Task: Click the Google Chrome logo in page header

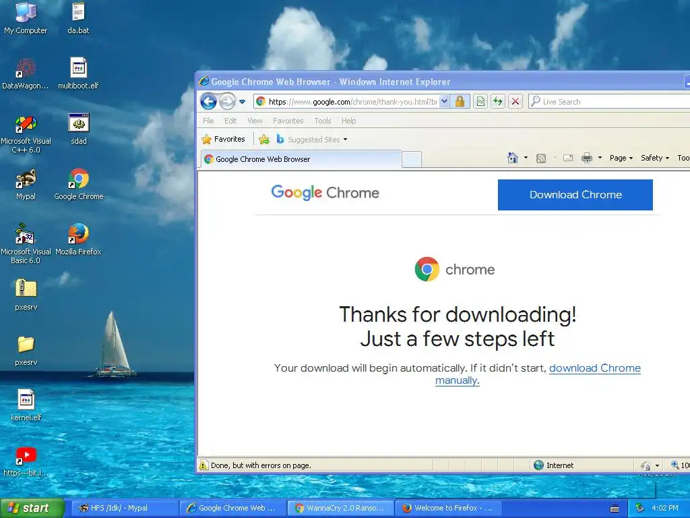Action: click(x=325, y=192)
